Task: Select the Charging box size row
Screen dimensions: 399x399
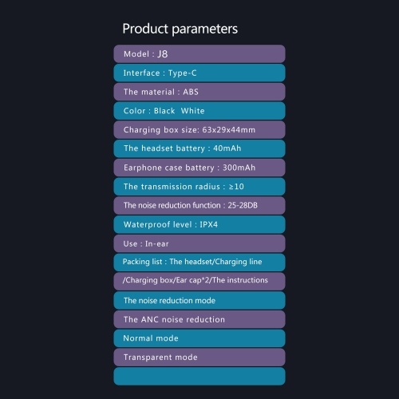Action: coord(199,129)
